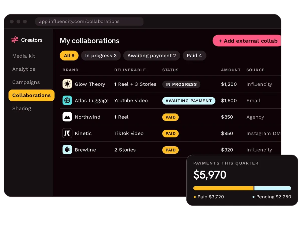Viewport: 301px width, 225px height.
Task: Click the STATUS column header
Action: pos(170,70)
